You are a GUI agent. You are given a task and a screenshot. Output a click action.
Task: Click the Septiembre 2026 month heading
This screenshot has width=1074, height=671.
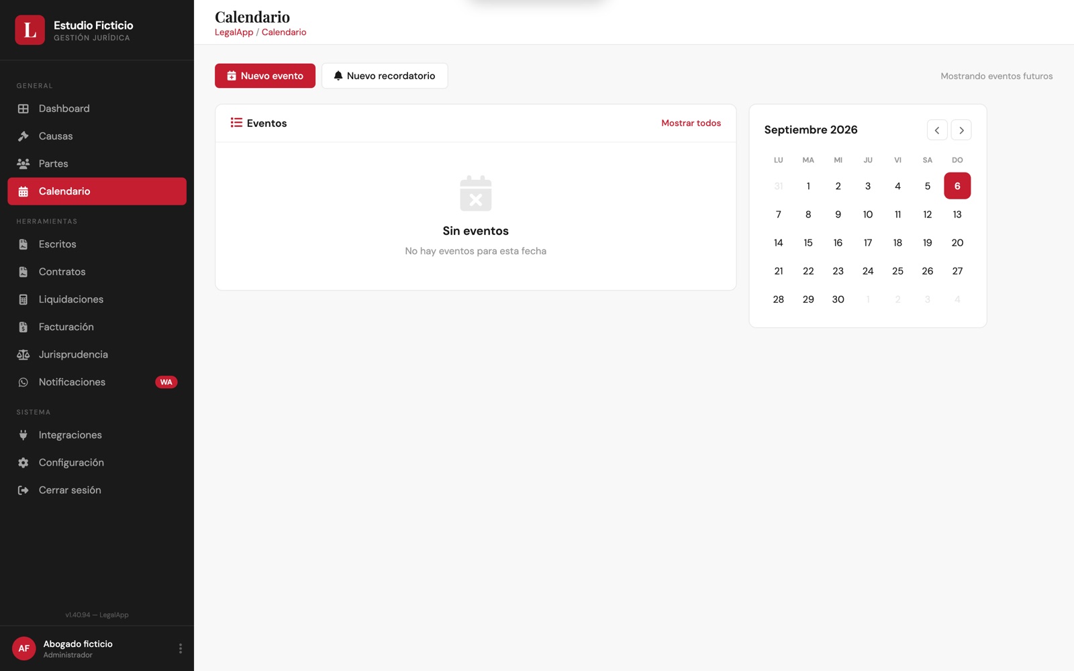[811, 130]
